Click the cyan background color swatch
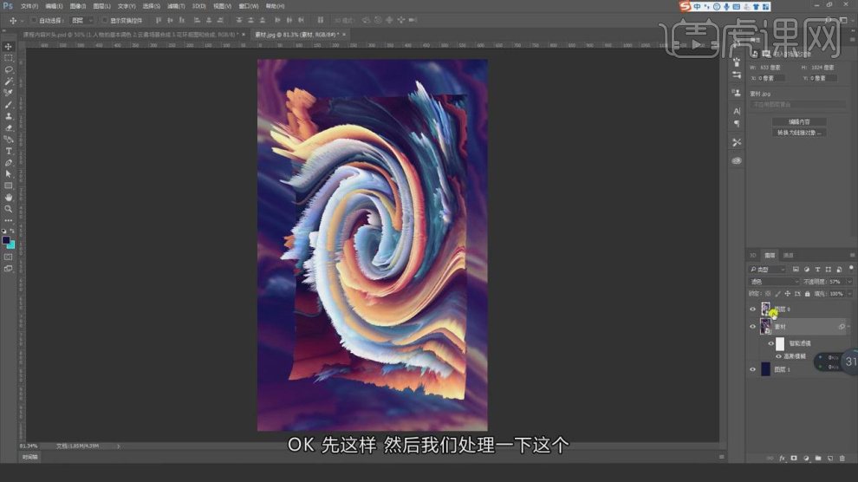858x482 pixels. coord(11,245)
